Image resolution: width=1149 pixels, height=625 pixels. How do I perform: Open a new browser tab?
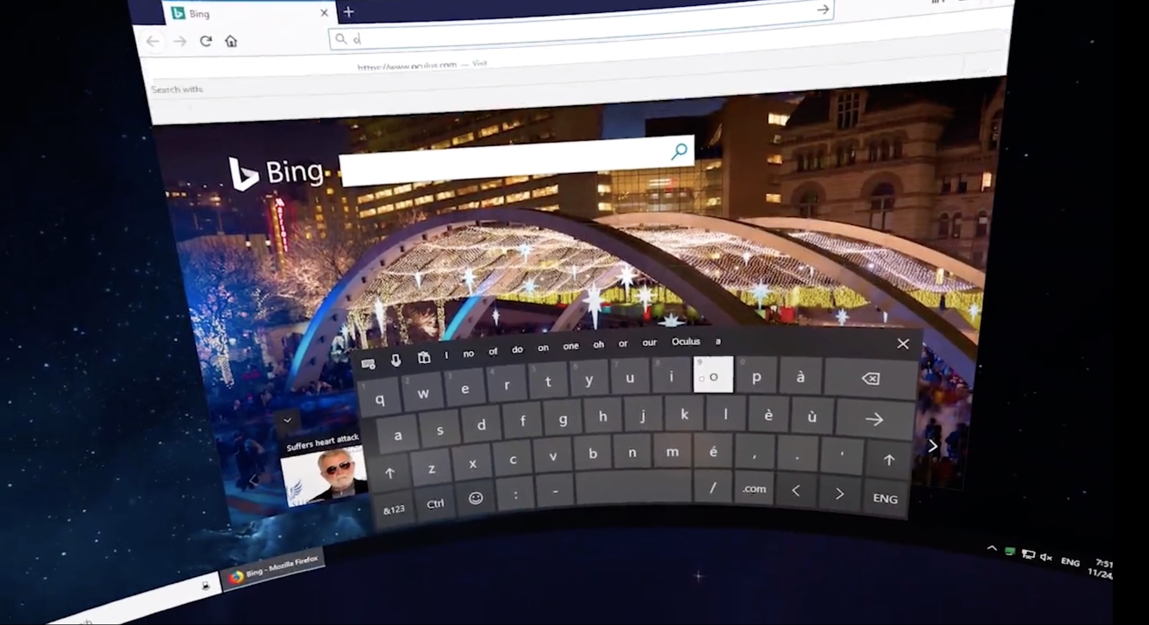348,12
